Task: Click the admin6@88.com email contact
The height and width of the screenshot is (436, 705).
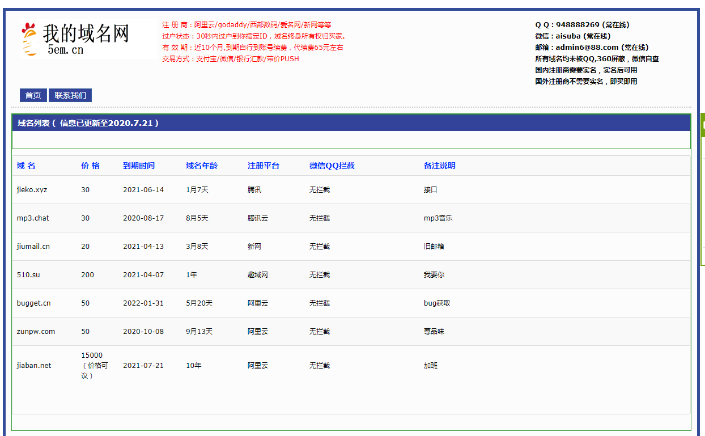Action: pos(587,48)
